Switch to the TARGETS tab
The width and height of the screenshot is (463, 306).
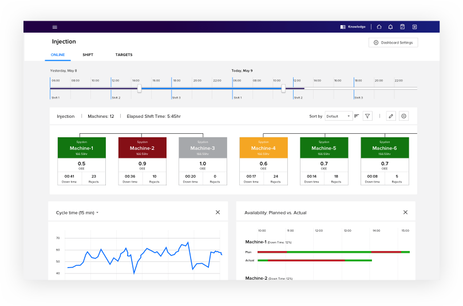[124, 55]
